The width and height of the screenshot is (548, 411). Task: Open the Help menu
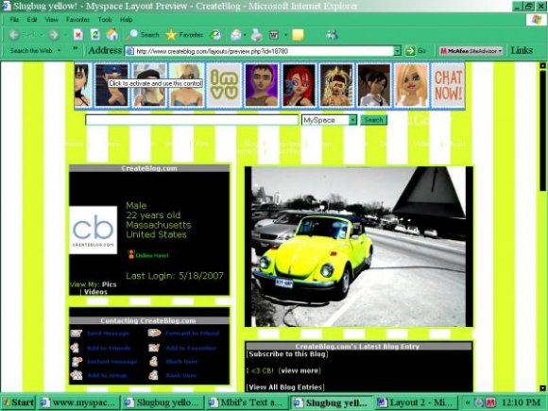127,20
